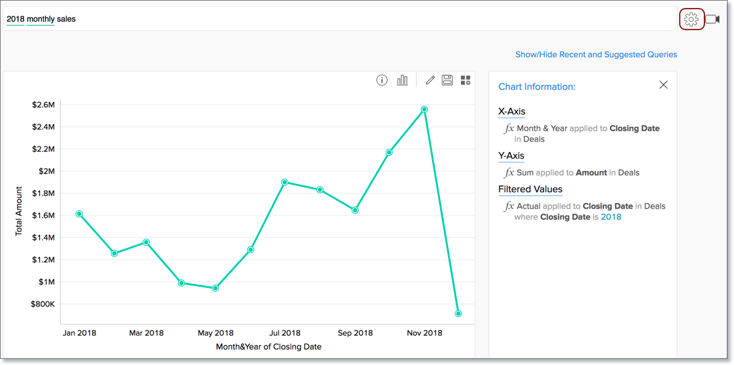
Task: Click Show/Hide Recent and Suggested Queries
Action: point(596,55)
